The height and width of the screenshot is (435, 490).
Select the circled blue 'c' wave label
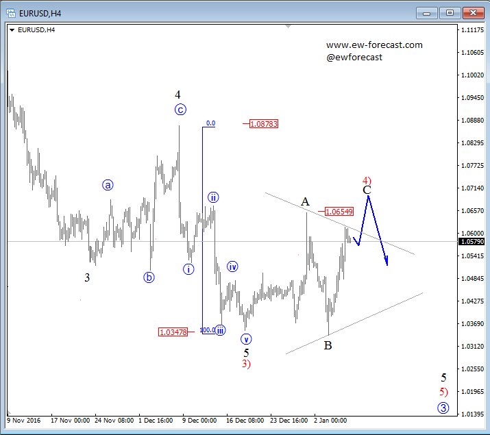coord(180,110)
